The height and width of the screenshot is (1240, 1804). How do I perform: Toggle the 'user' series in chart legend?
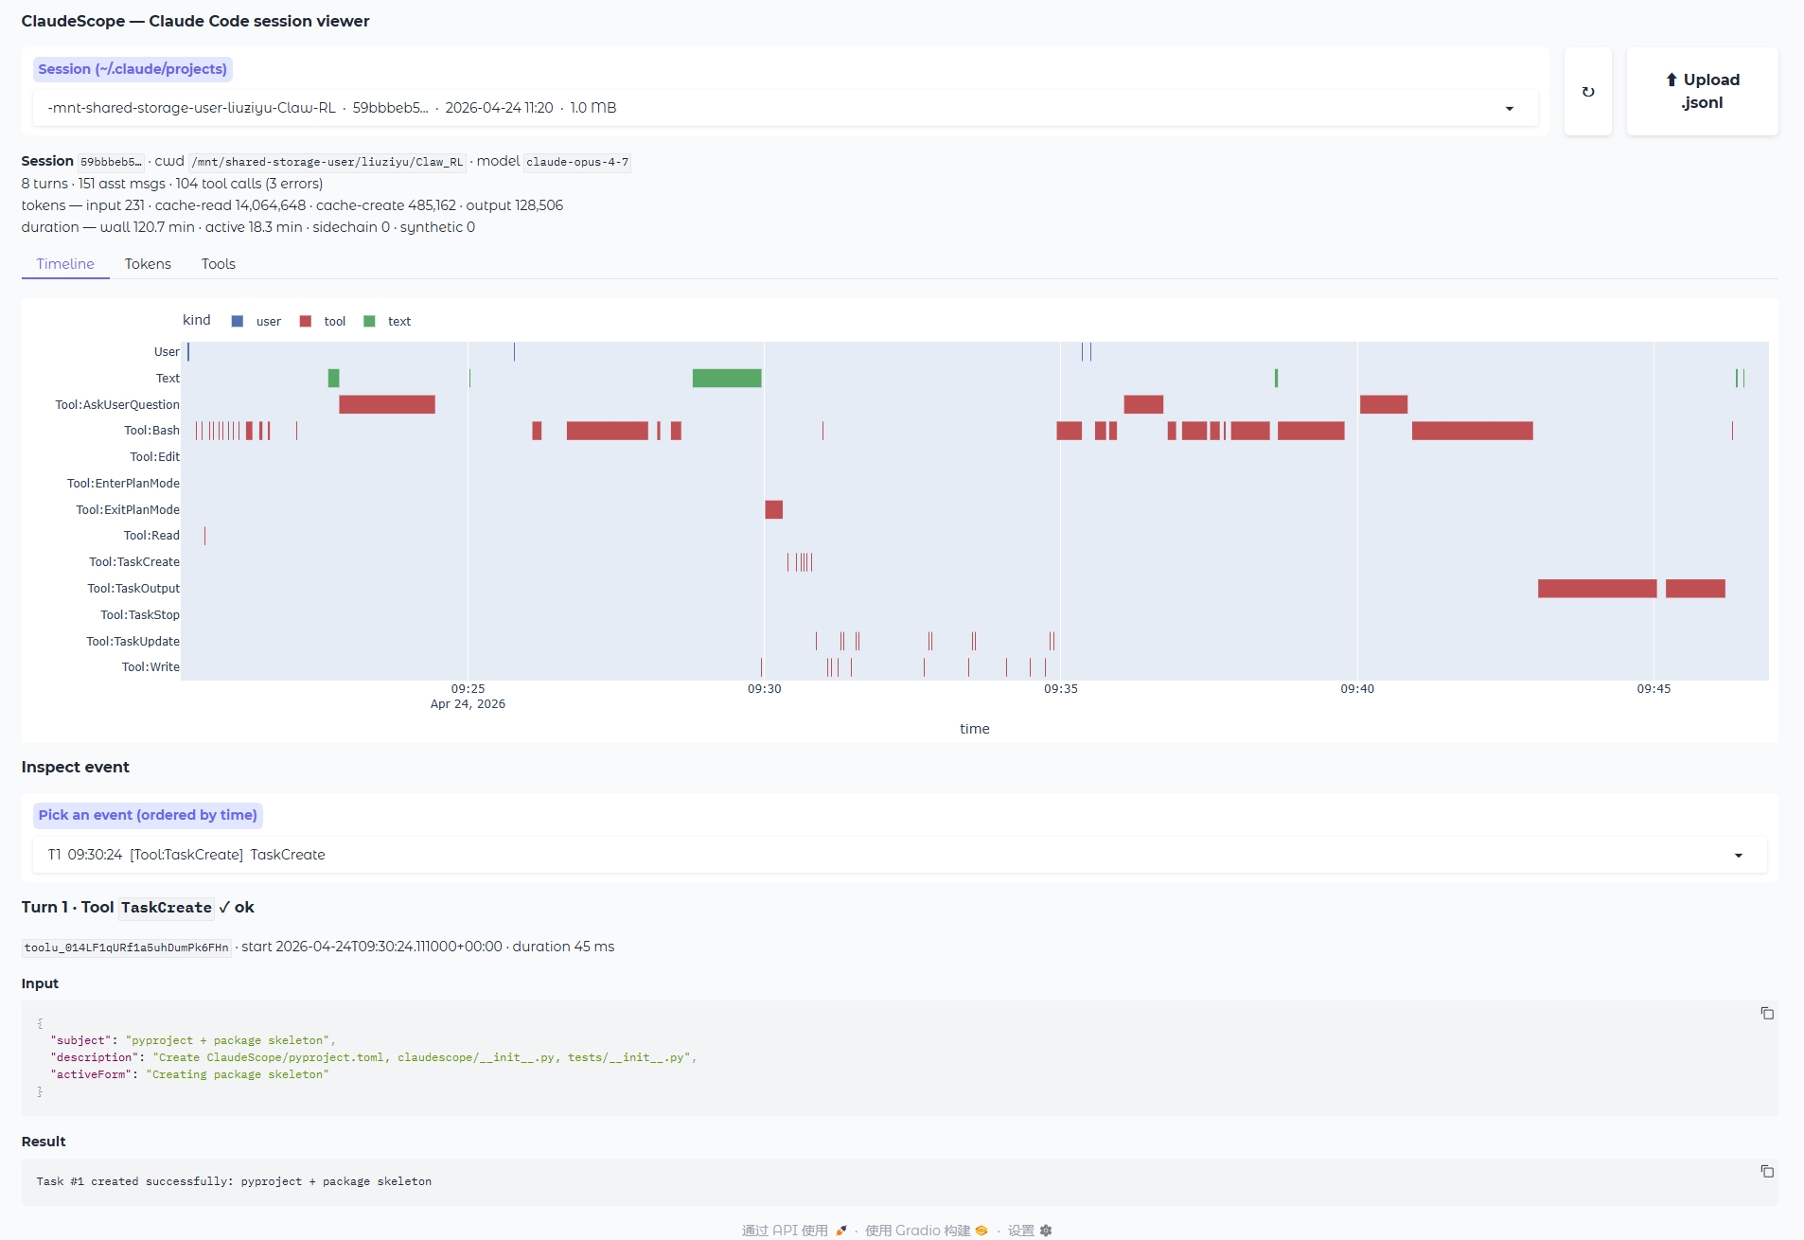click(x=267, y=321)
